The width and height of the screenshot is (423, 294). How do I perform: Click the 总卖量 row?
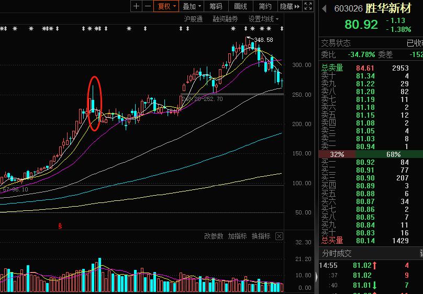371,68
